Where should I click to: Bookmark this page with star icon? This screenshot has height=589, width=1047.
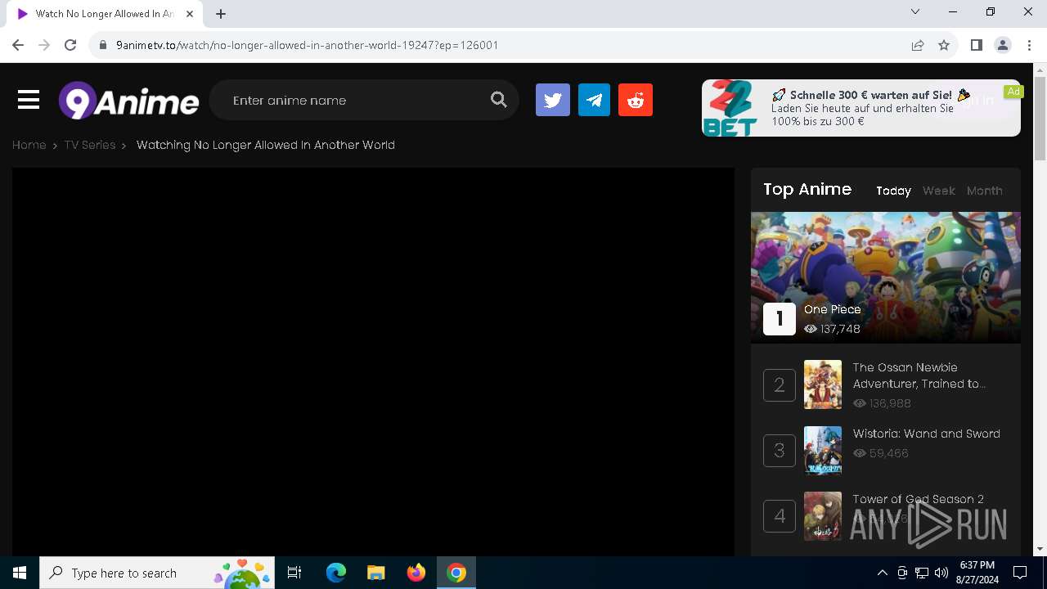(944, 45)
